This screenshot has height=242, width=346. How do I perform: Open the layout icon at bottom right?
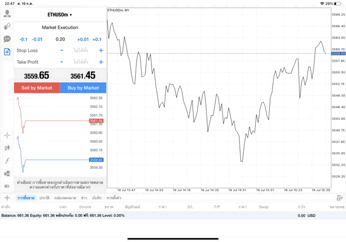click(340, 198)
